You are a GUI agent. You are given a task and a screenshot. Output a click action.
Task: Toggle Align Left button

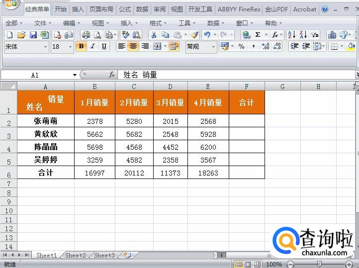coord(121,46)
